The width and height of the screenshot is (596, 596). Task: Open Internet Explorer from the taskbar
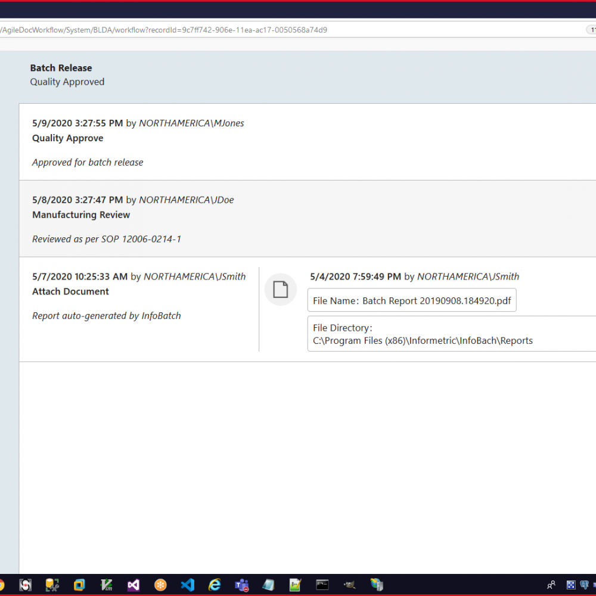click(x=215, y=585)
